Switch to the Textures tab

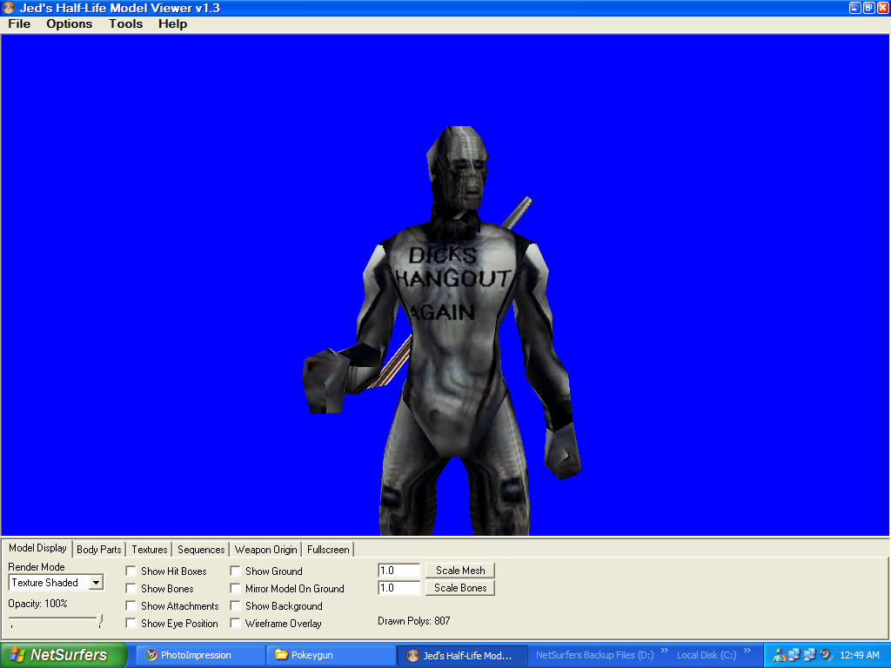(x=150, y=550)
